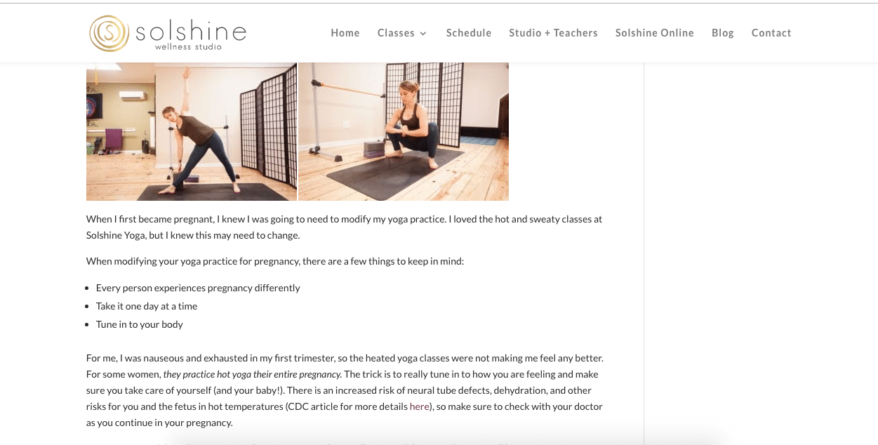Follow the 'here' CDC article link
878x445 pixels.
point(419,406)
